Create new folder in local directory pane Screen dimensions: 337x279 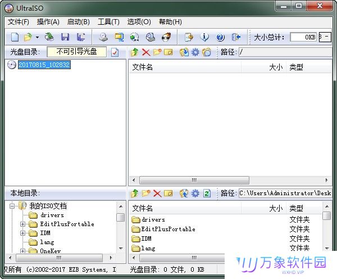(x=146, y=193)
